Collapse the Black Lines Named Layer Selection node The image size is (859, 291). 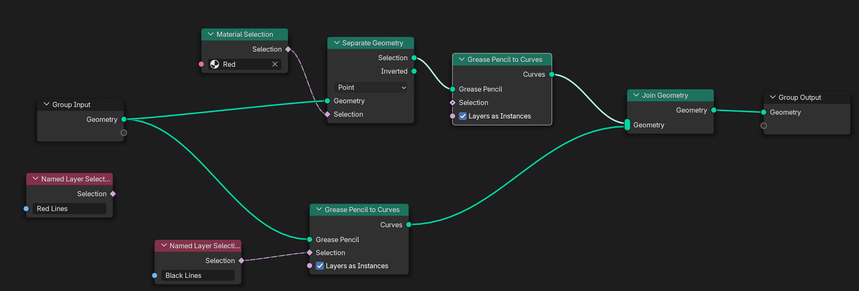164,246
